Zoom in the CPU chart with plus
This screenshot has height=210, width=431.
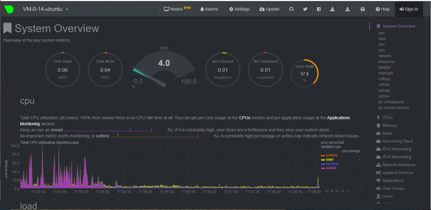[x=343, y=191]
